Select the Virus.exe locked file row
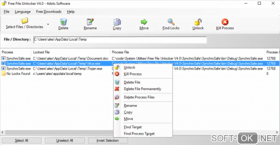 [x=140, y=63]
